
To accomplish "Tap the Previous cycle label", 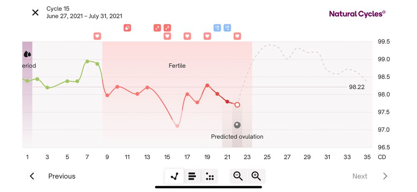I will pos(62,176).
